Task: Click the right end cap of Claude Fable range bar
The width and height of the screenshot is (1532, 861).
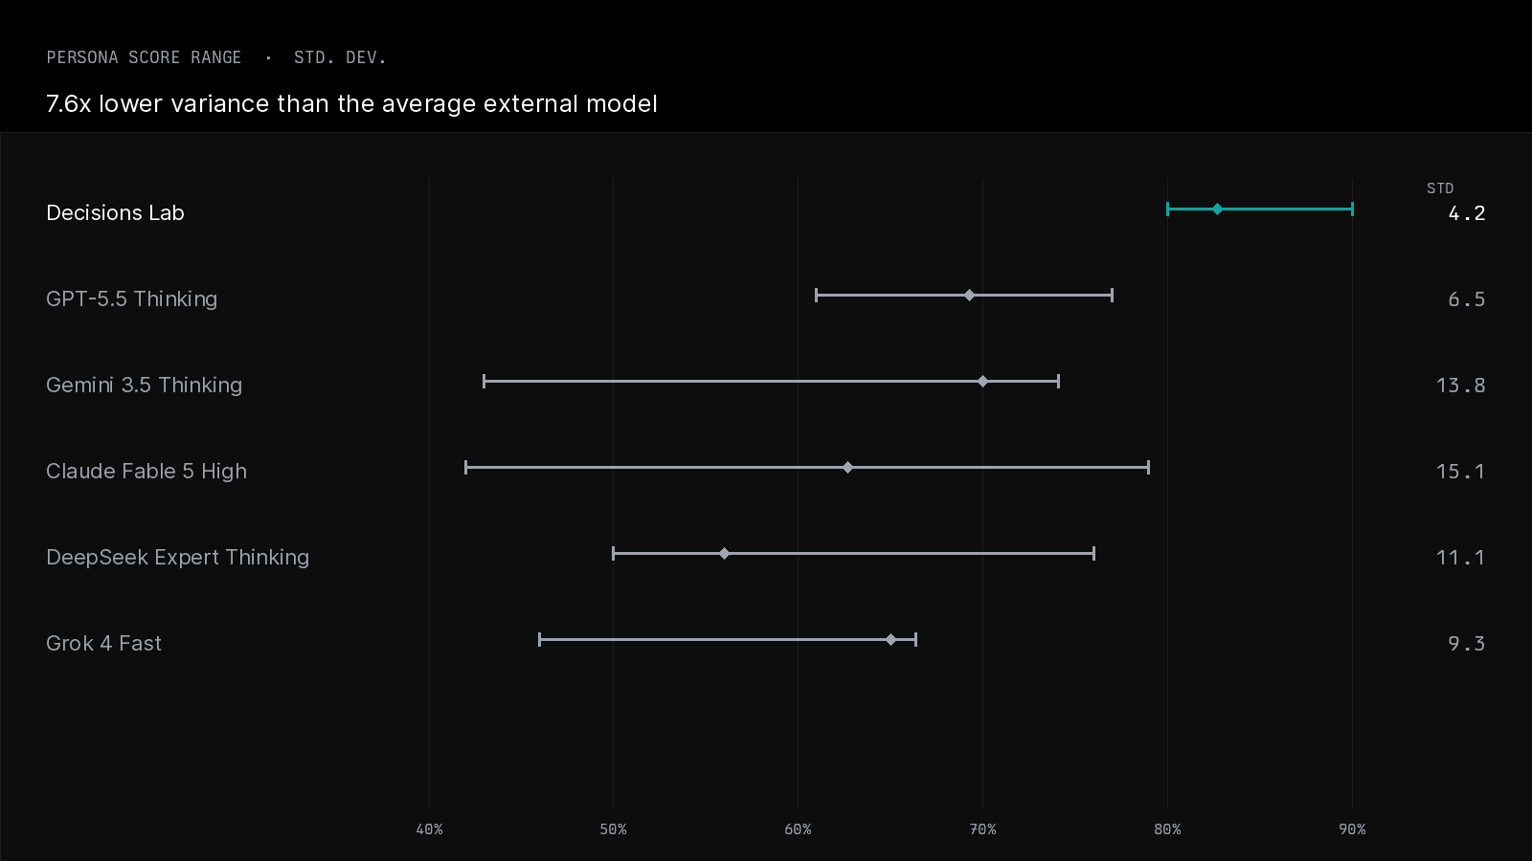Action: (x=1148, y=467)
